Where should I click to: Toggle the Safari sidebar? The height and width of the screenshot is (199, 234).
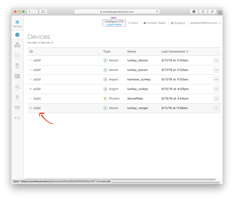[x=43, y=12]
